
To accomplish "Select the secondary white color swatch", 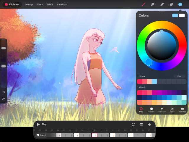I will (182, 15).
